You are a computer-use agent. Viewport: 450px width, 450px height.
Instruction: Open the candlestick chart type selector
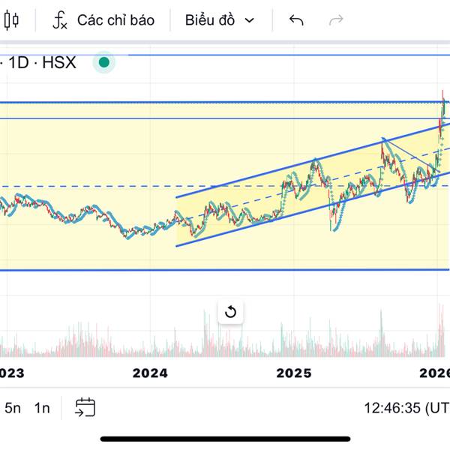10,20
